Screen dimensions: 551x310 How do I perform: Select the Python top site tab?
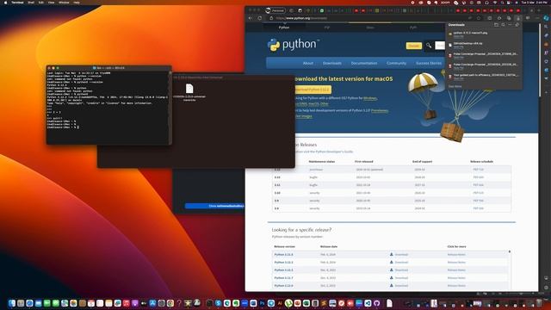click(x=284, y=28)
